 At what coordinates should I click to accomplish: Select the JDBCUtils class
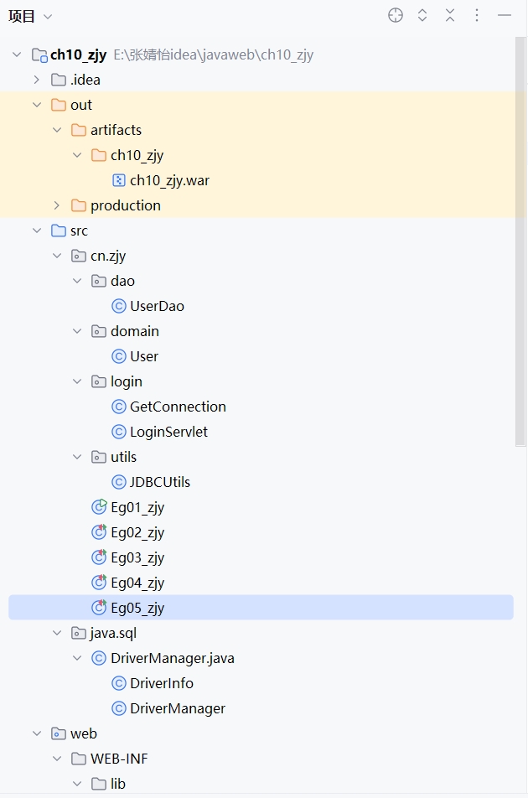[159, 482]
